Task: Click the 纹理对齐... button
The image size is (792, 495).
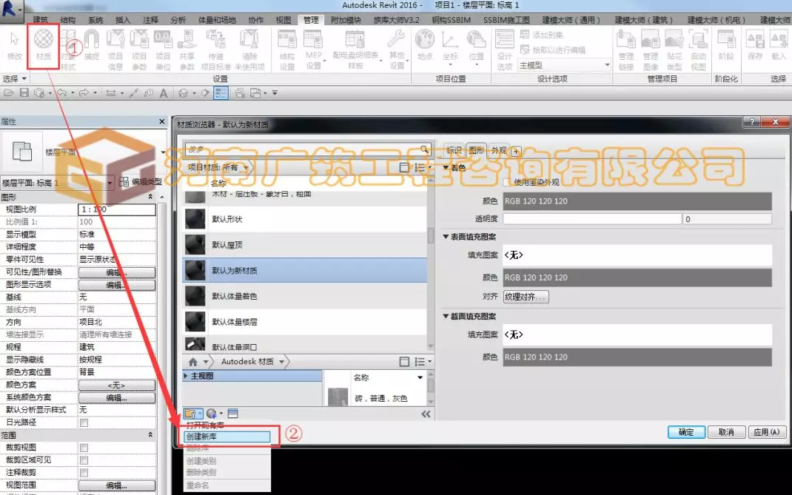Action: coord(526,297)
